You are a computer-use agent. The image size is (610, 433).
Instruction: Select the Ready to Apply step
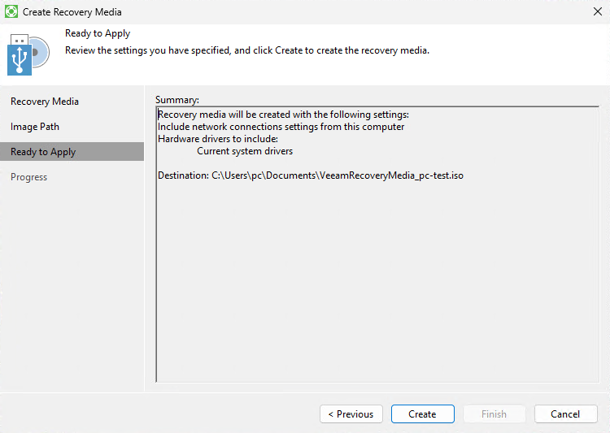pyautogui.click(x=72, y=152)
